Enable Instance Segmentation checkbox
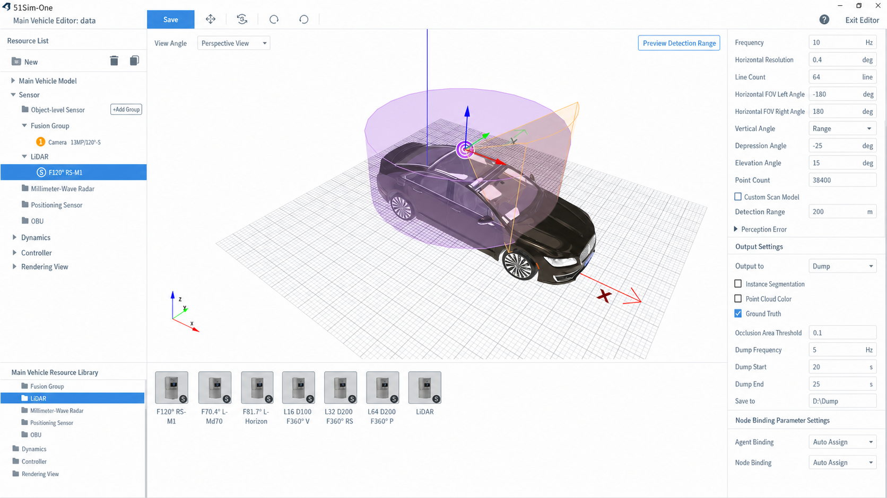 738,283
